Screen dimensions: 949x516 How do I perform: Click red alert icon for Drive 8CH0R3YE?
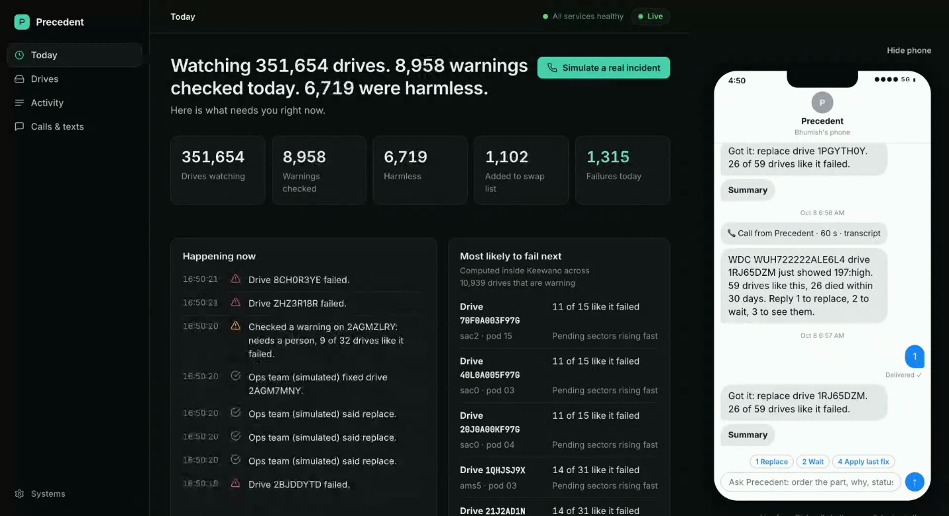235,279
